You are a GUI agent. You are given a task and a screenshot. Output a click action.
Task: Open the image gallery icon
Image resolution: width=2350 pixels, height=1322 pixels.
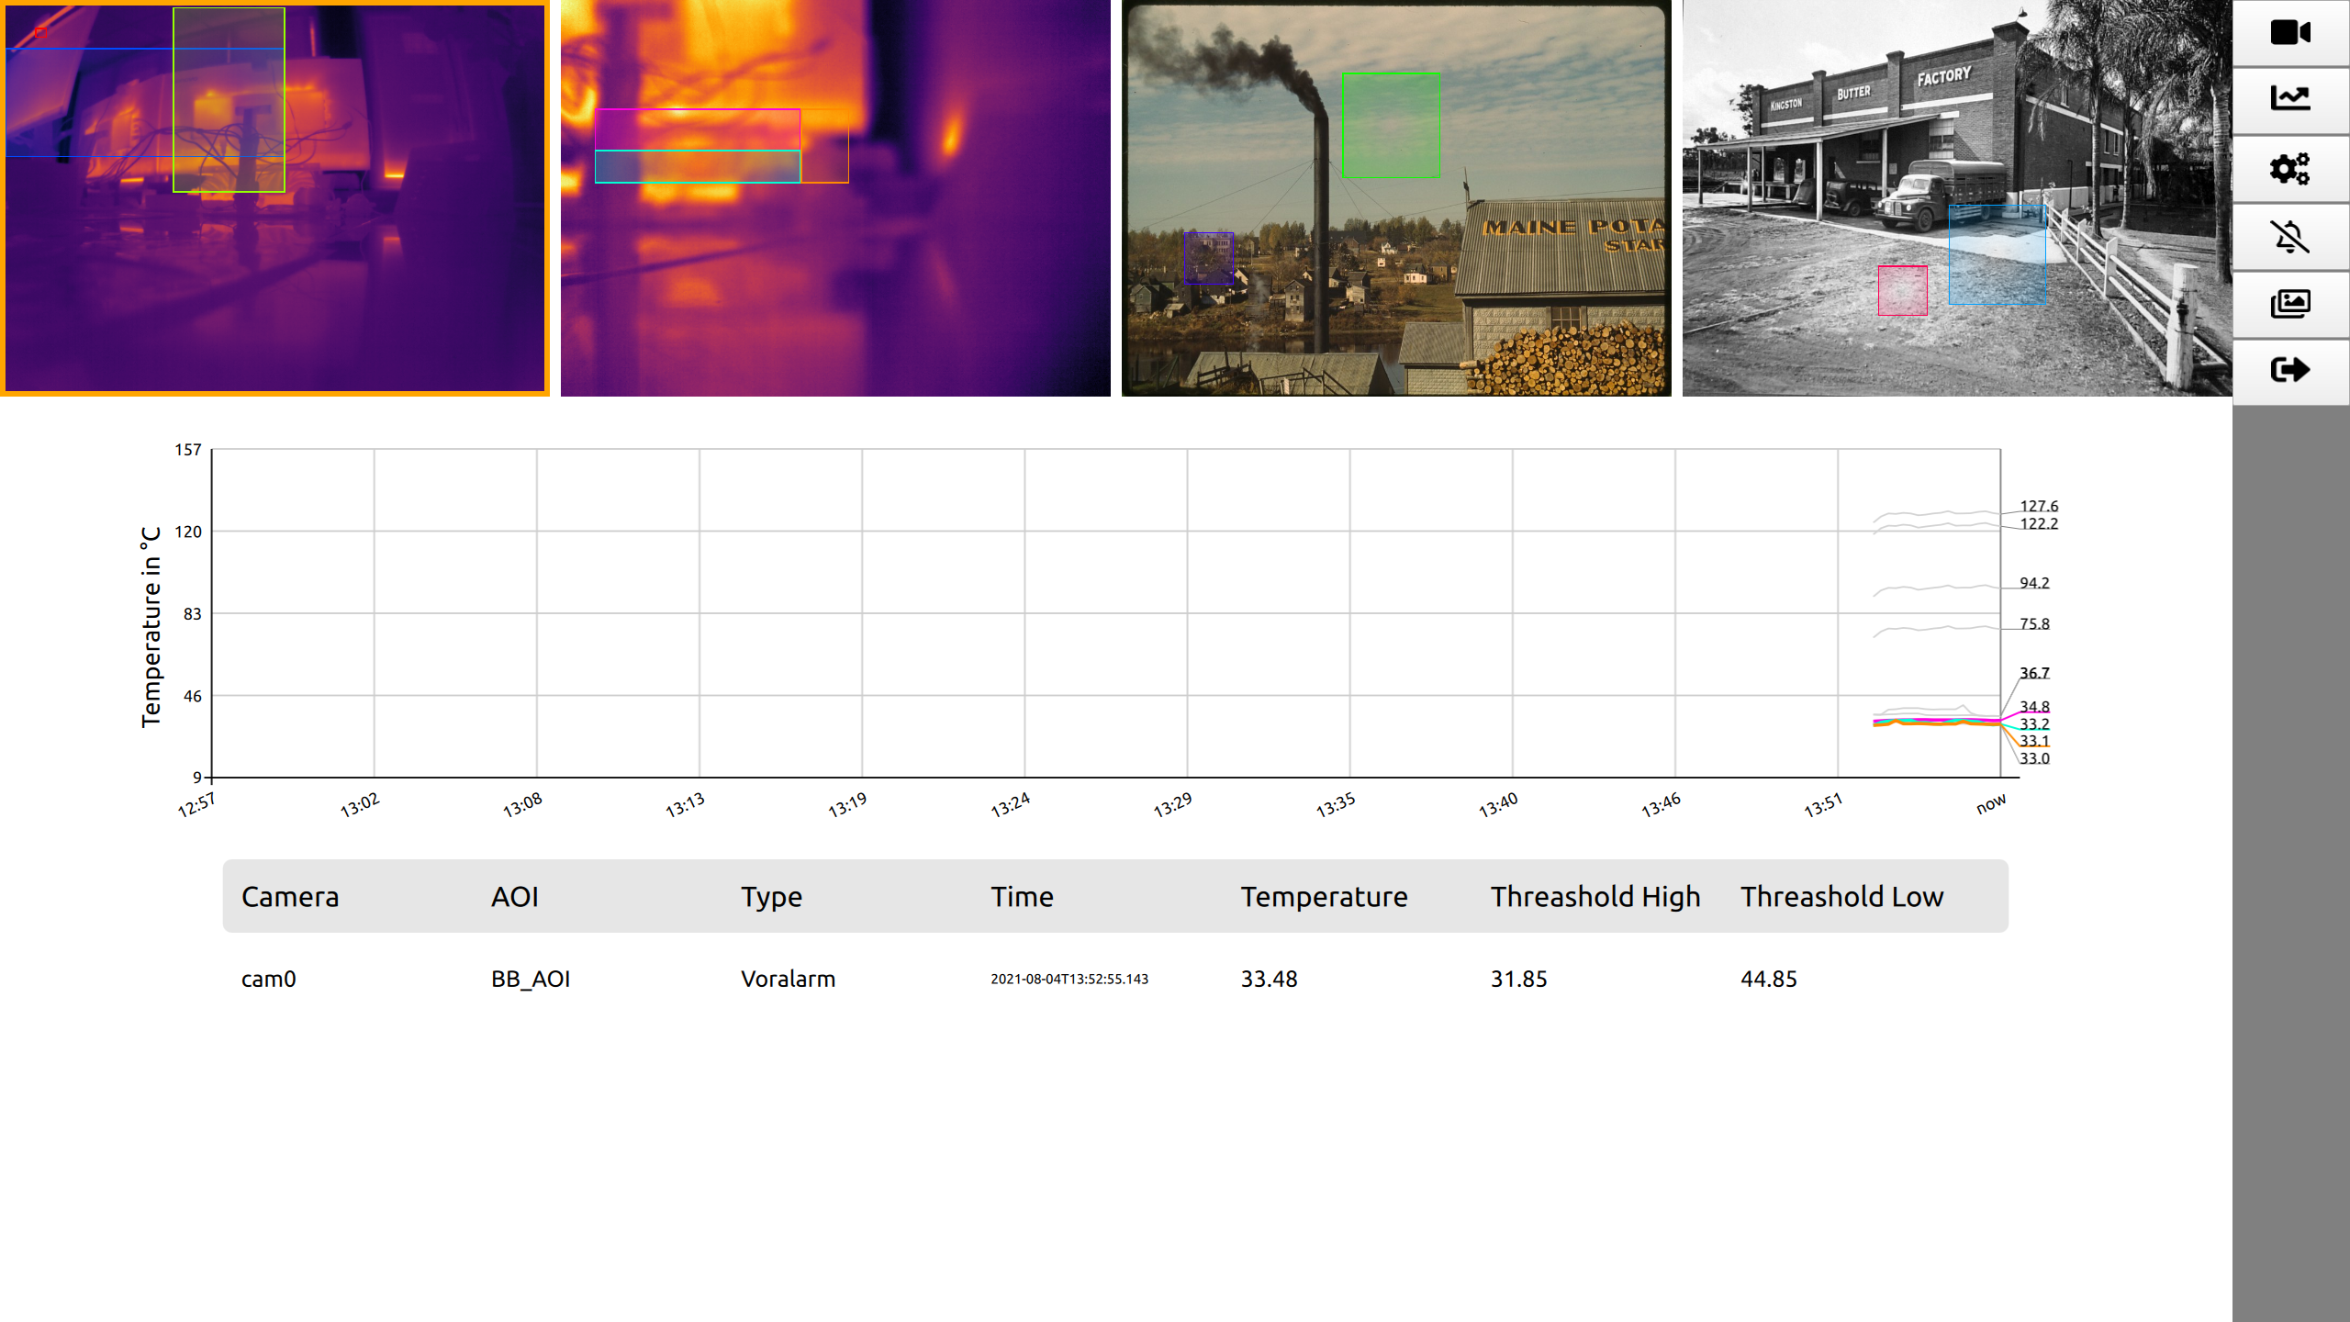2289,304
